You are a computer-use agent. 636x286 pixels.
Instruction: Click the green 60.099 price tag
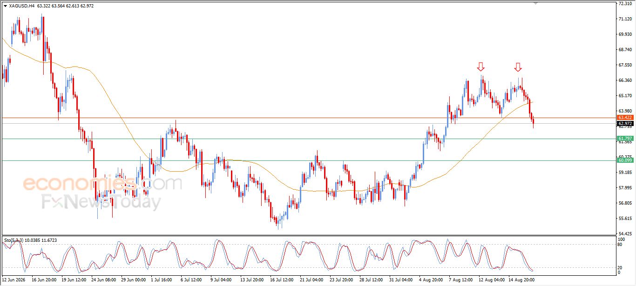click(625, 160)
